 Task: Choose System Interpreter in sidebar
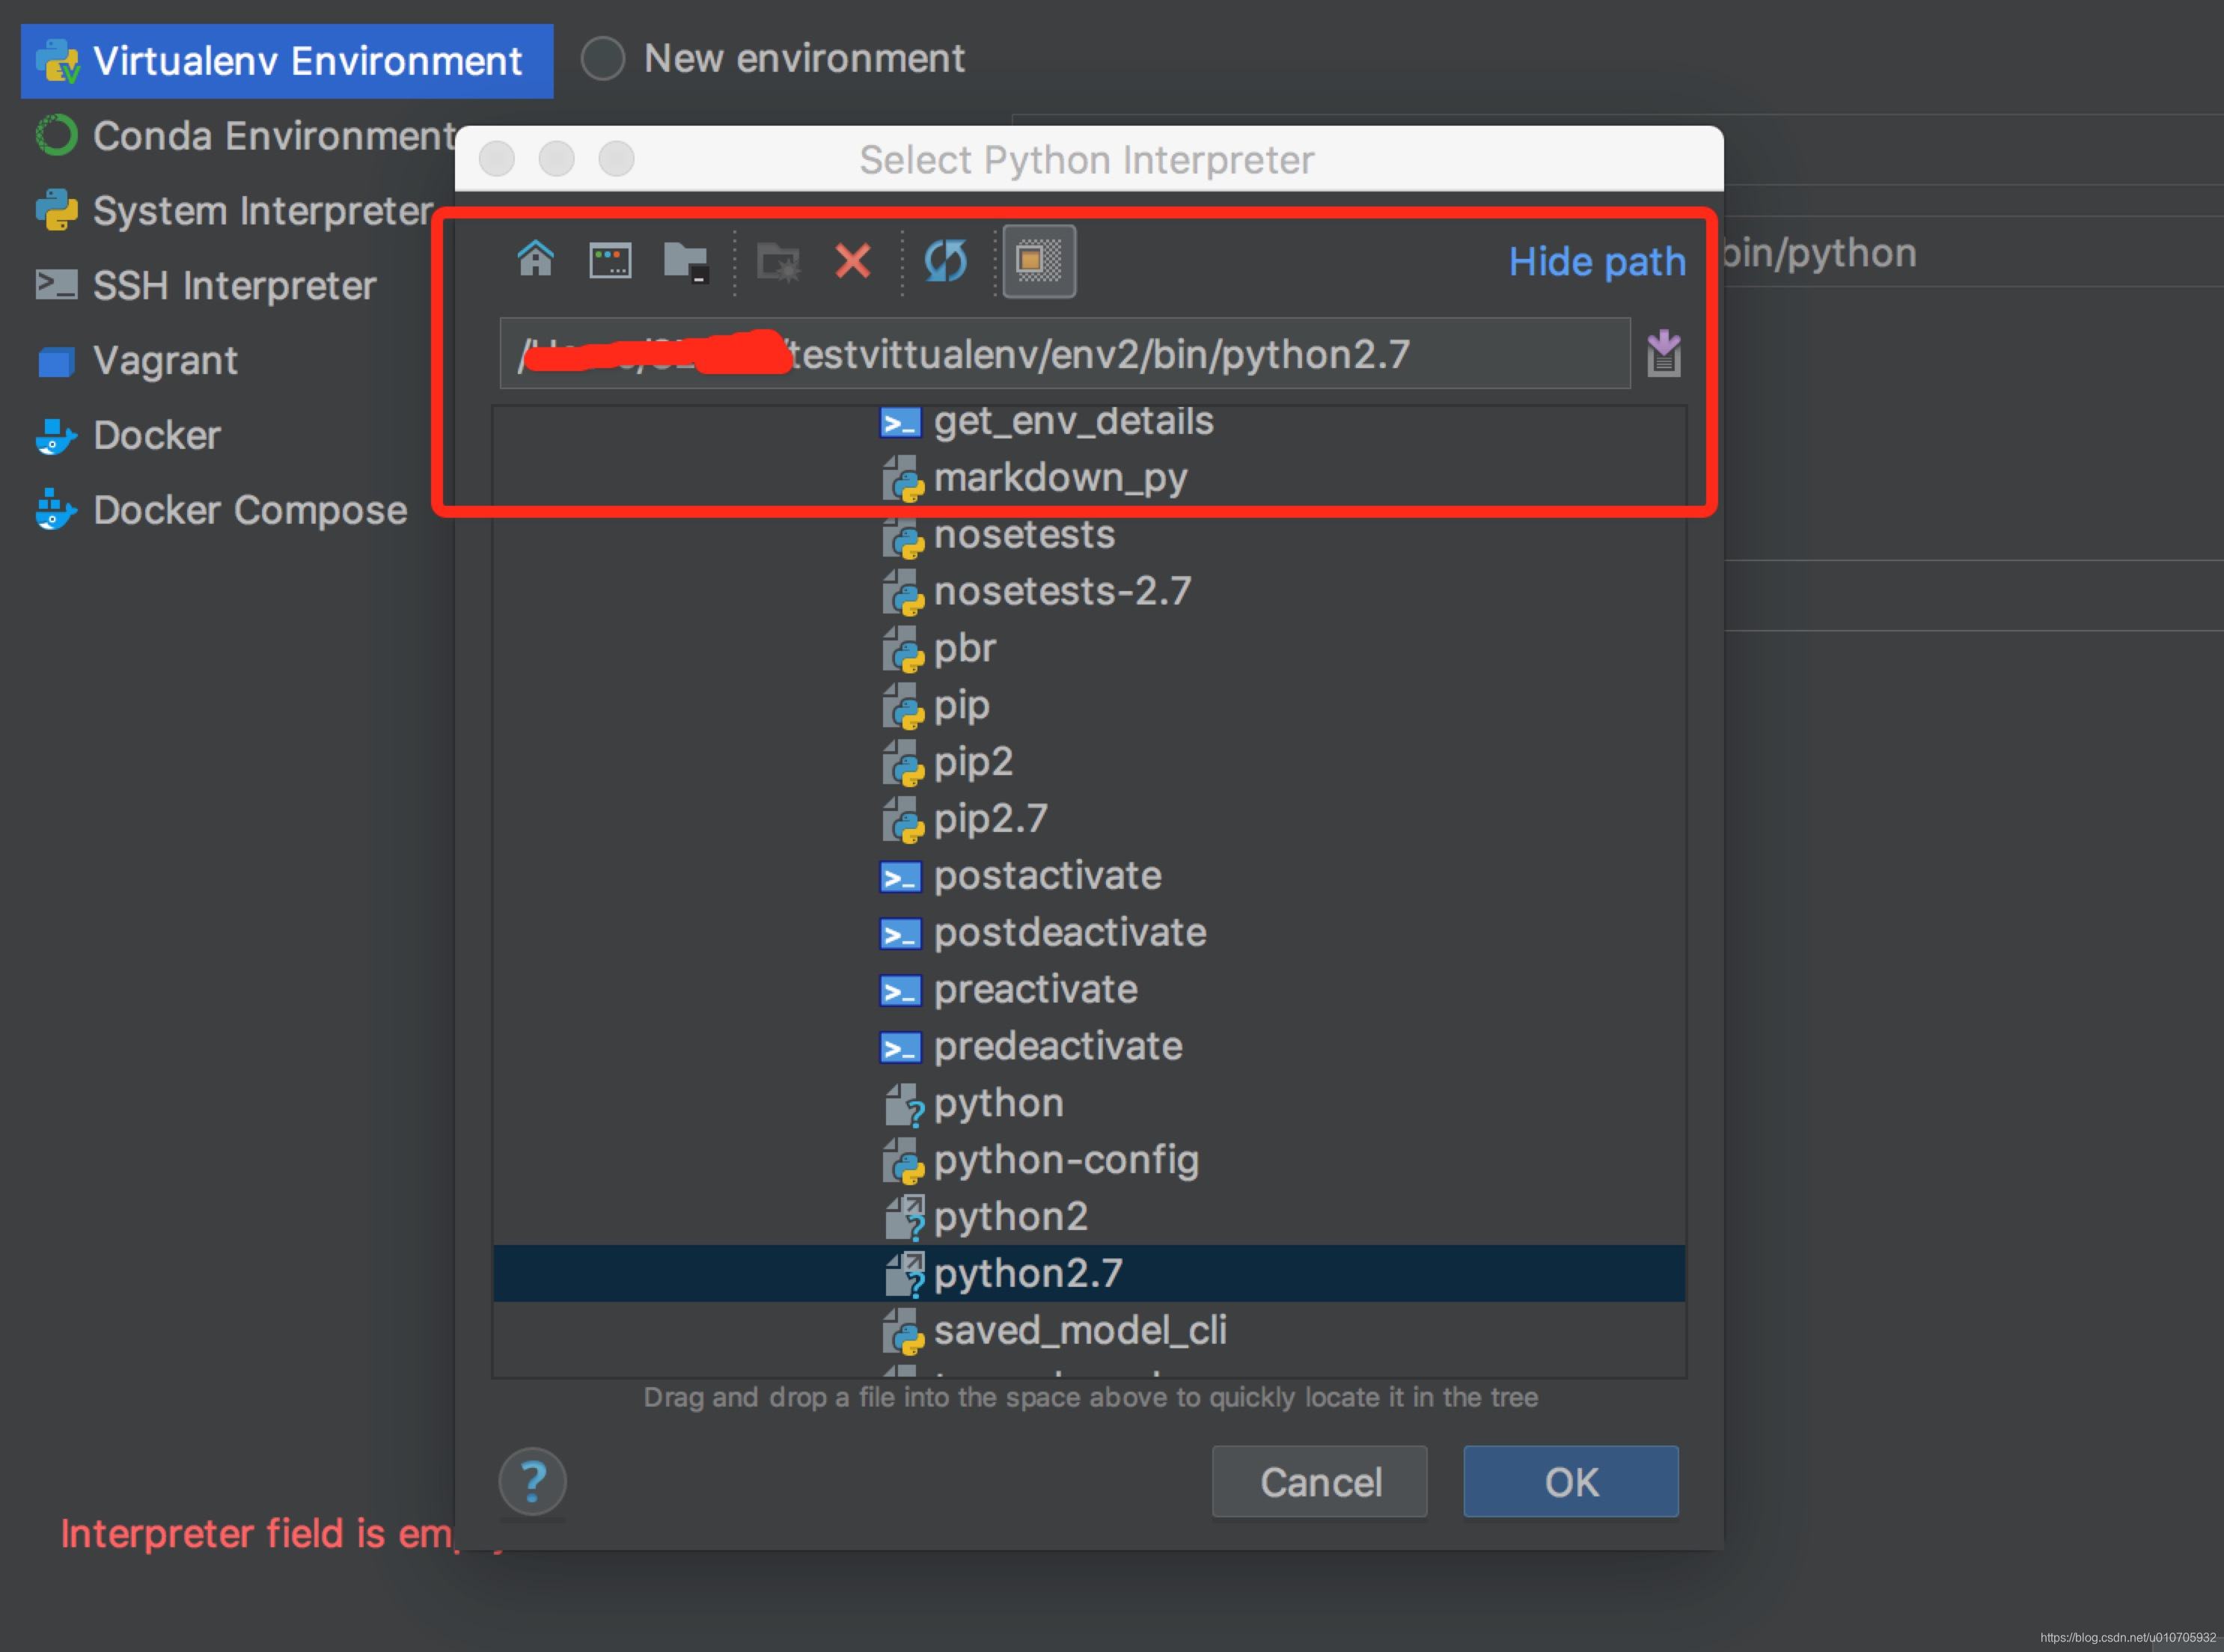tap(234, 211)
